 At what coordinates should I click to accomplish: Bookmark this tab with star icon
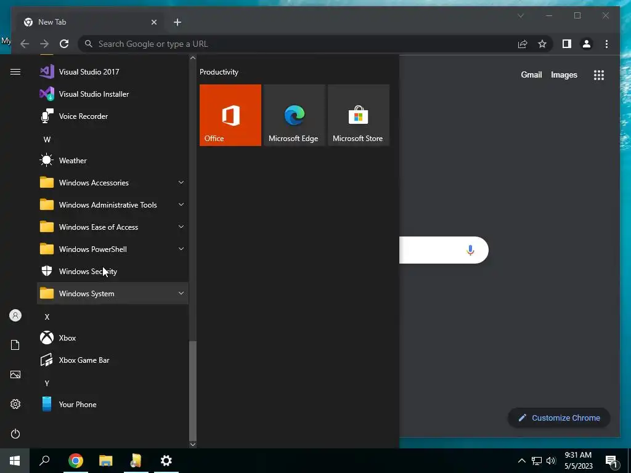click(542, 44)
